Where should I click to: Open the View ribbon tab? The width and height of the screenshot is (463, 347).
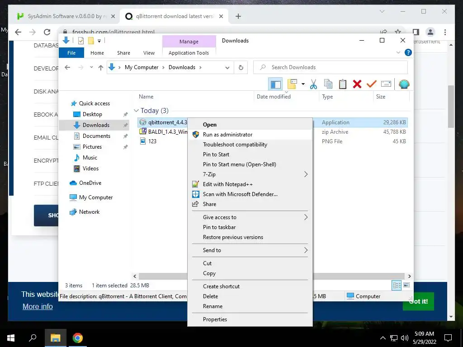click(x=149, y=53)
